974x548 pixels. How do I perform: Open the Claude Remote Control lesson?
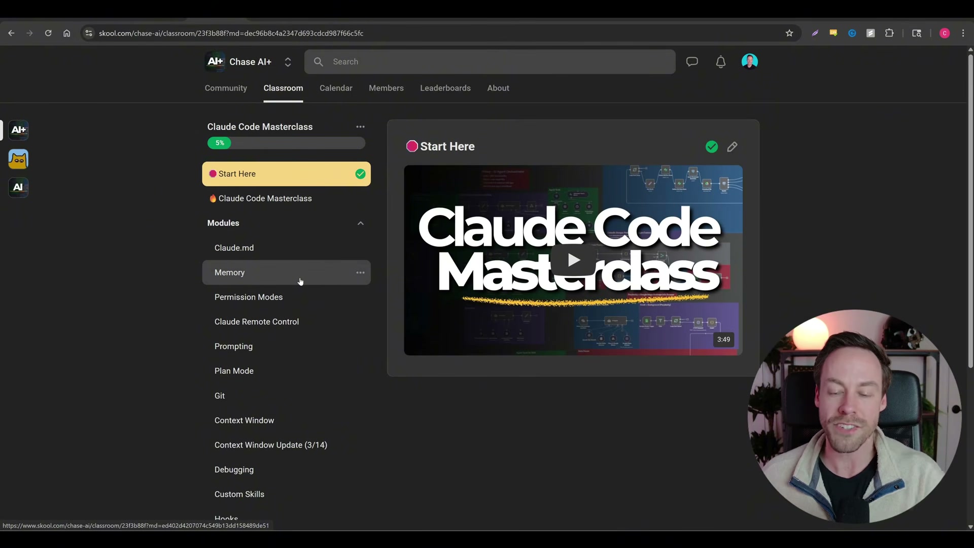(x=257, y=321)
